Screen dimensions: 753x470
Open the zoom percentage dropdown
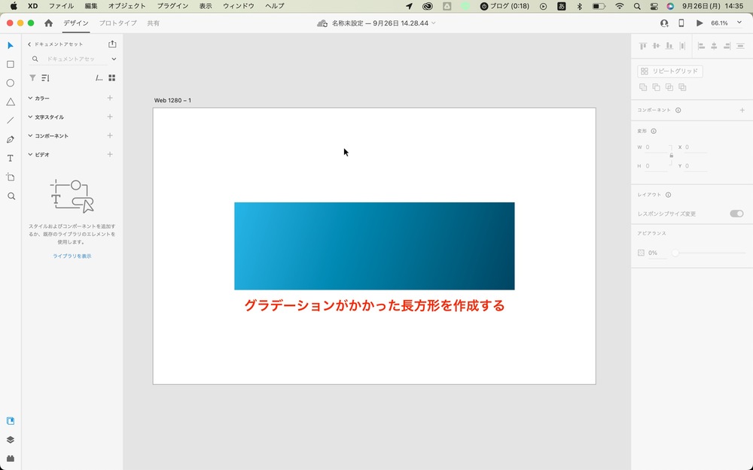739,23
